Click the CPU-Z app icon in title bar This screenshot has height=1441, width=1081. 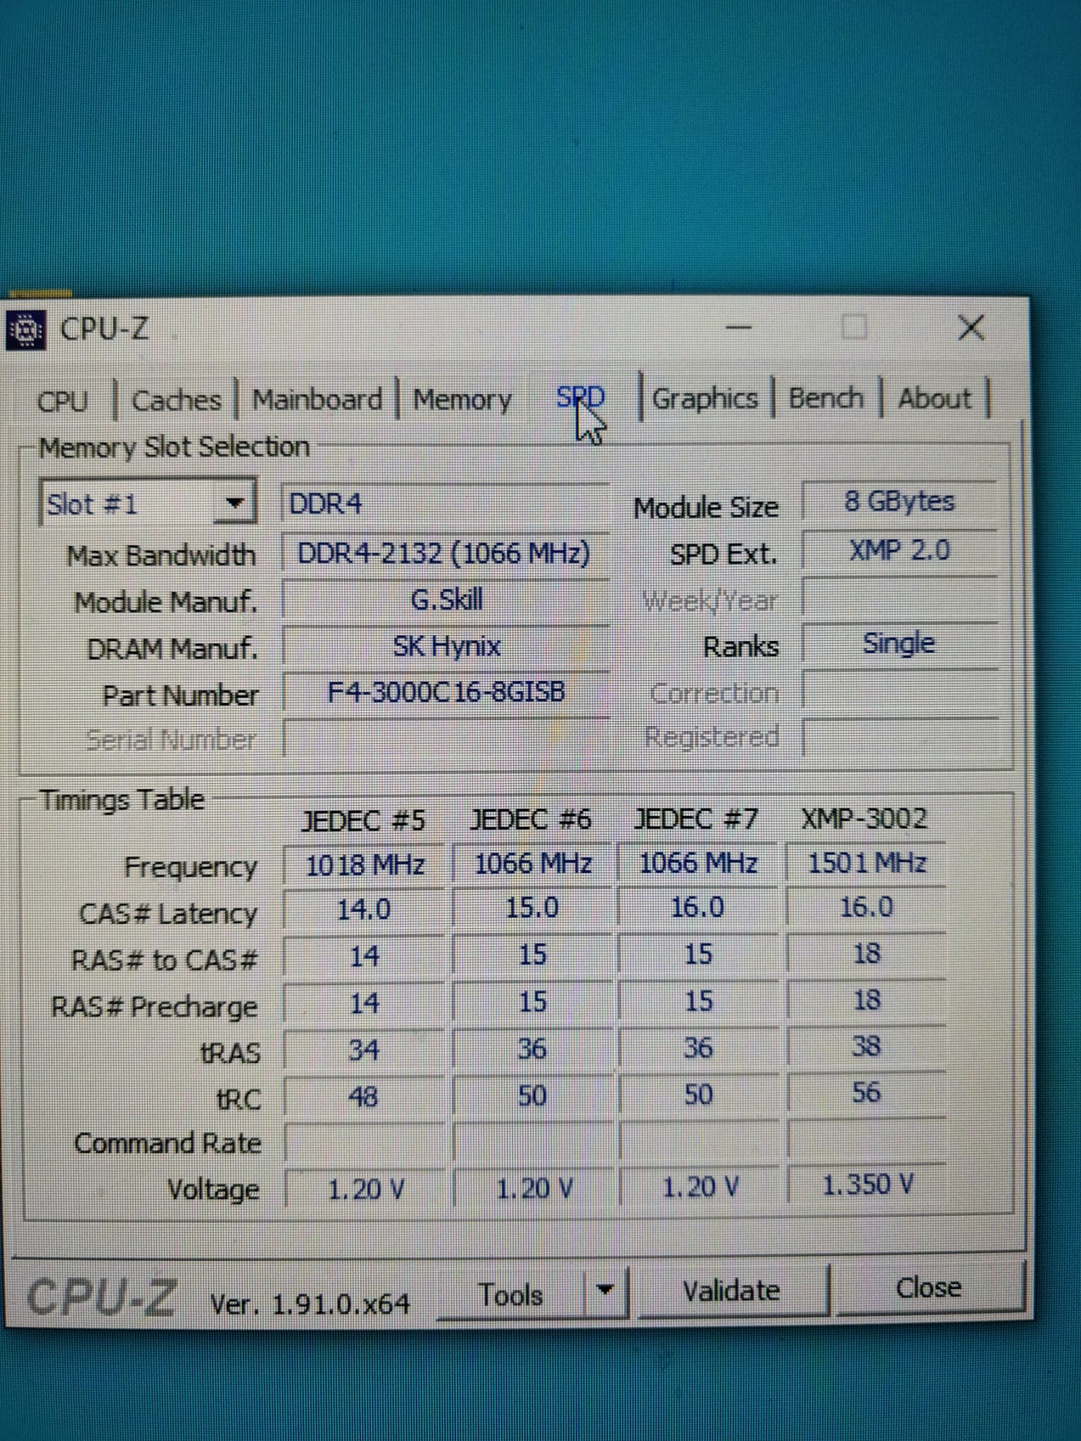[x=26, y=329]
